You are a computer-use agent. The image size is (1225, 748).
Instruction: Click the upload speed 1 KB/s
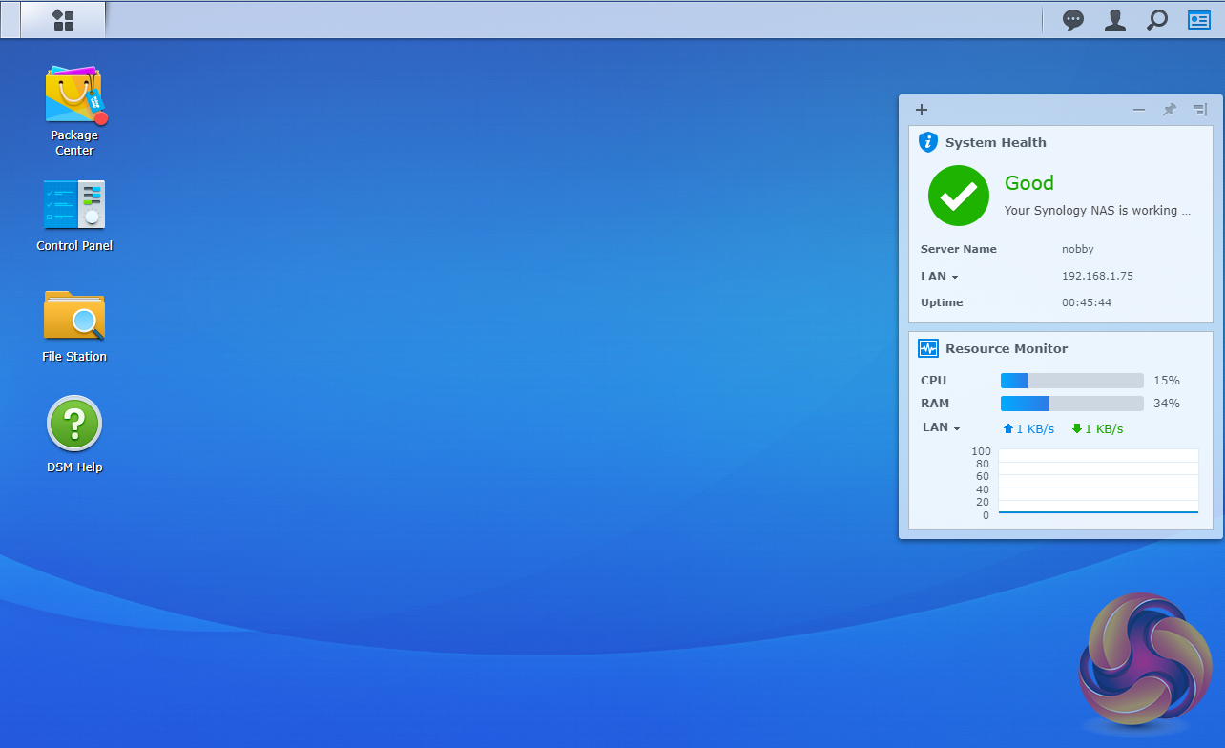click(x=1028, y=429)
